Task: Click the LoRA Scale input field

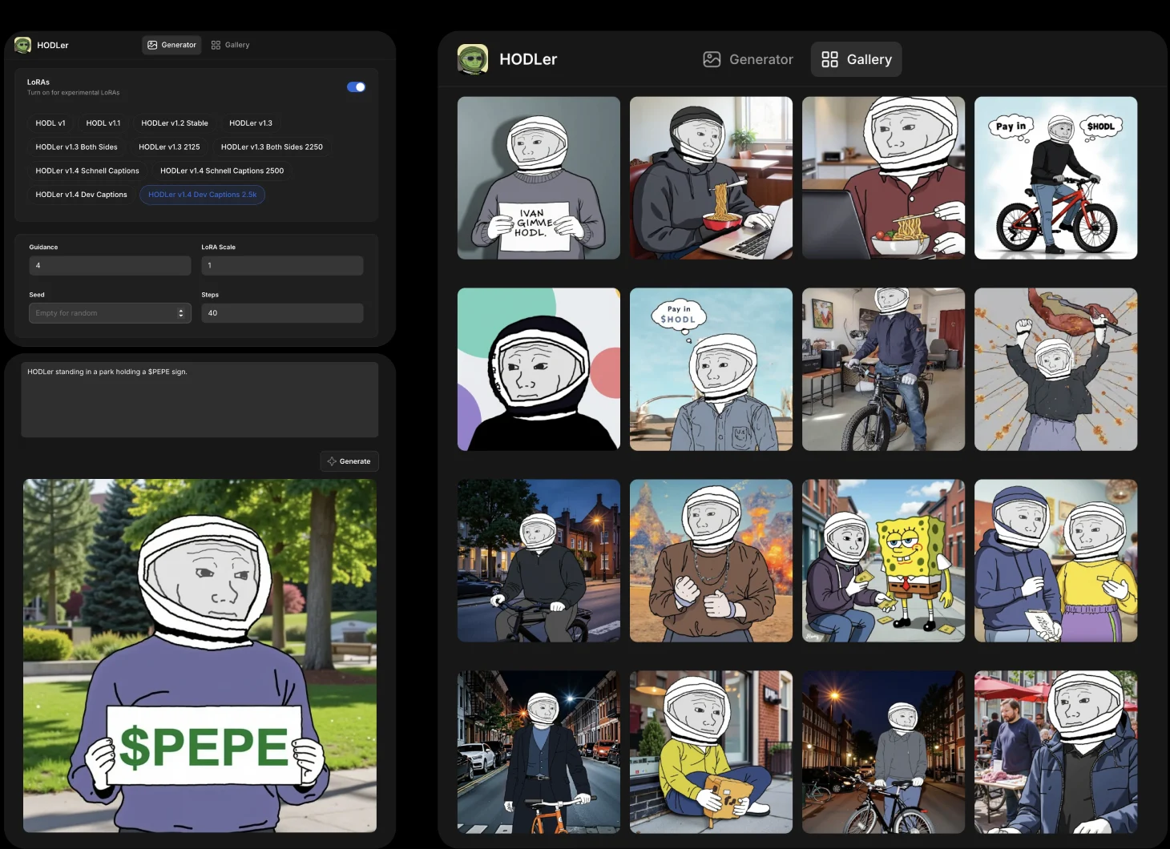Action: click(x=282, y=266)
